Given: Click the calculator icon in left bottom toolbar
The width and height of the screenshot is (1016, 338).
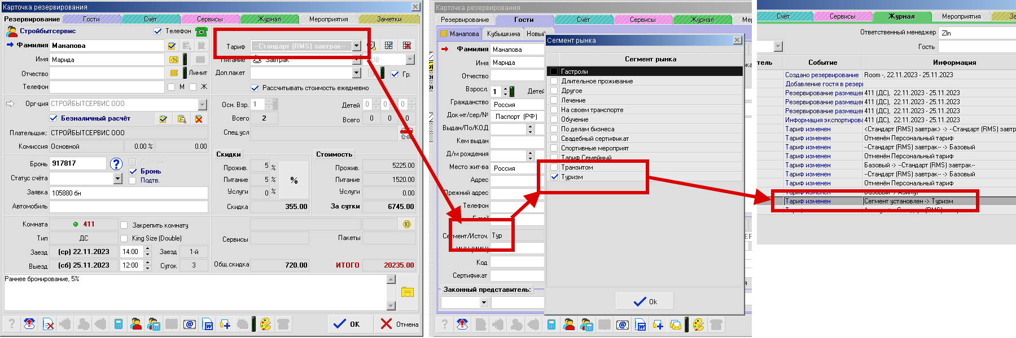Looking at the screenshot, I should (x=118, y=324).
